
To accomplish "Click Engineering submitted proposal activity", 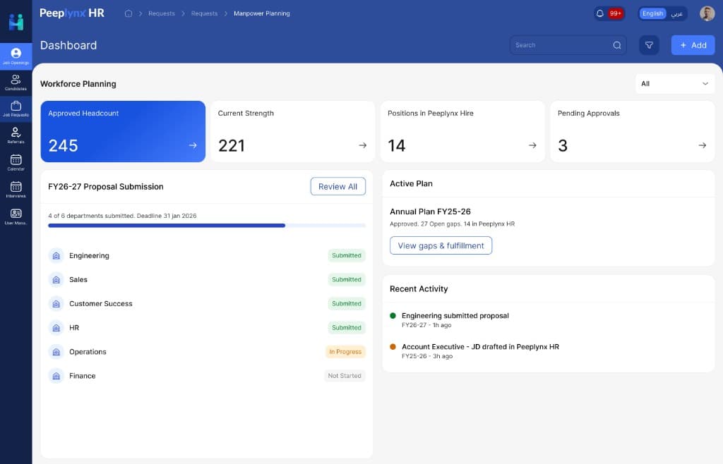I will click(455, 316).
